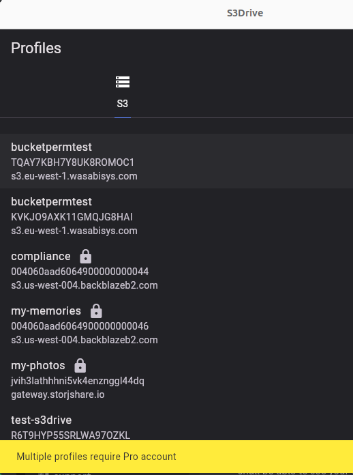This screenshot has height=475, width=353.
Task: Click access key 004060aad6064900000000046
Action: tap(80, 326)
